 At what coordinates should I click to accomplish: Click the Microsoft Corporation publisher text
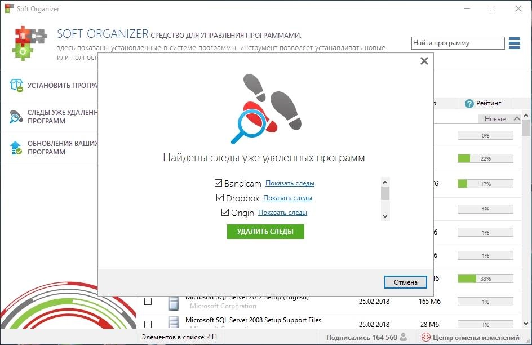click(223, 306)
